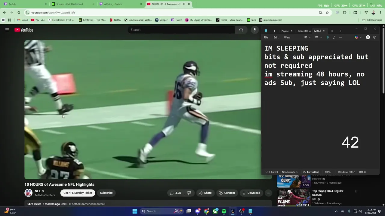Open the Windows Start button
The image size is (385, 216).
[x=135, y=211]
